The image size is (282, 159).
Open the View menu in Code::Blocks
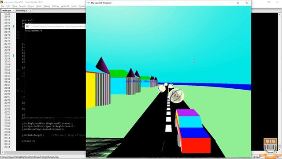pyautogui.click(x=15, y=6)
